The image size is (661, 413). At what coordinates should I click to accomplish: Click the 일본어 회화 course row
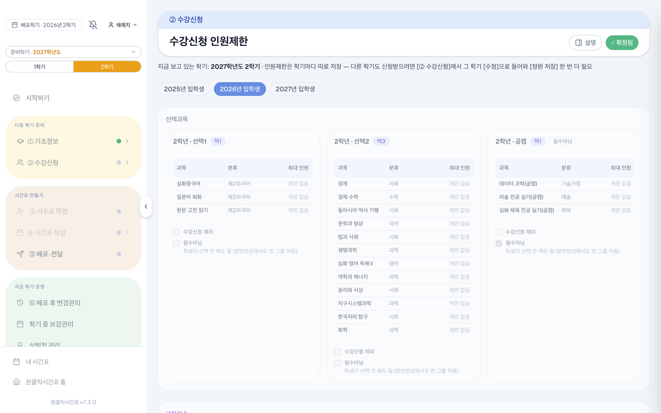(x=242, y=197)
